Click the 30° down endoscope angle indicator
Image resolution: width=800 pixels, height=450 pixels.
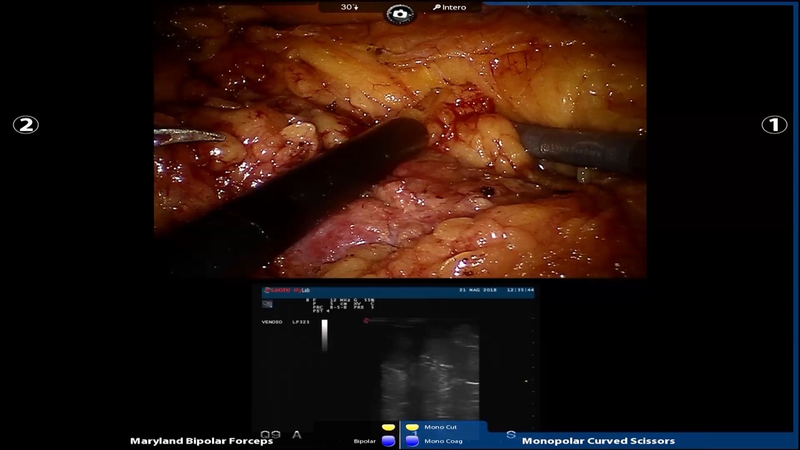click(349, 7)
